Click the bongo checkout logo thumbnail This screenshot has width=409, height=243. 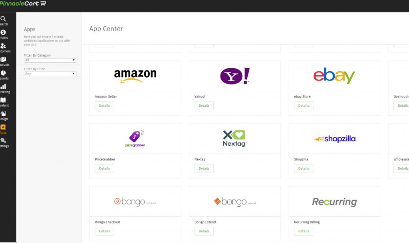click(135, 202)
